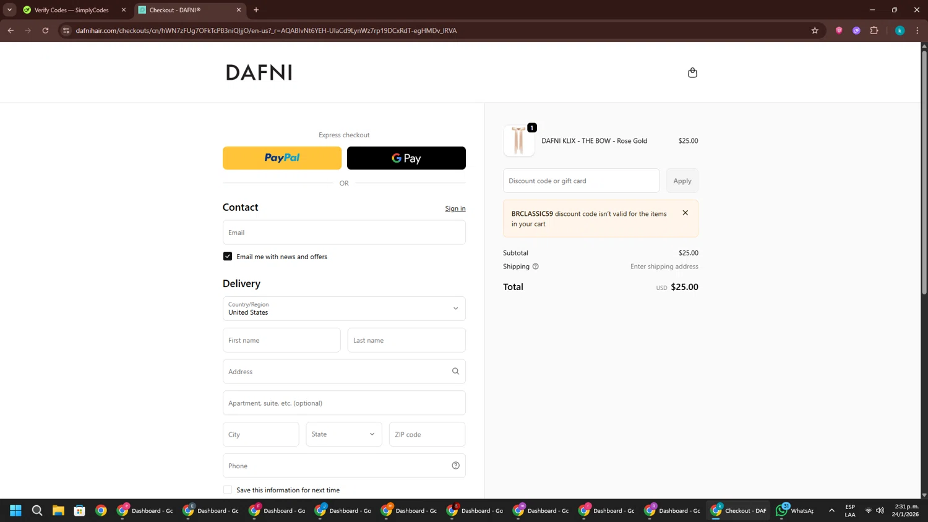Open the Chrome Extensions puzzle icon
The height and width of the screenshot is (522, 928).
tap(874, 30)
